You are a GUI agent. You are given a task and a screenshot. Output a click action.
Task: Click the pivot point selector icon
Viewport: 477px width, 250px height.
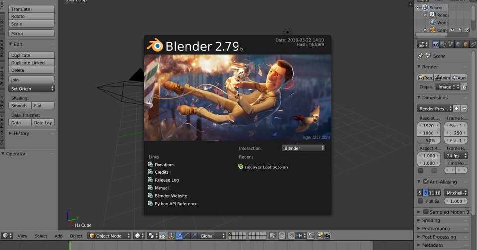coord(153,236)
